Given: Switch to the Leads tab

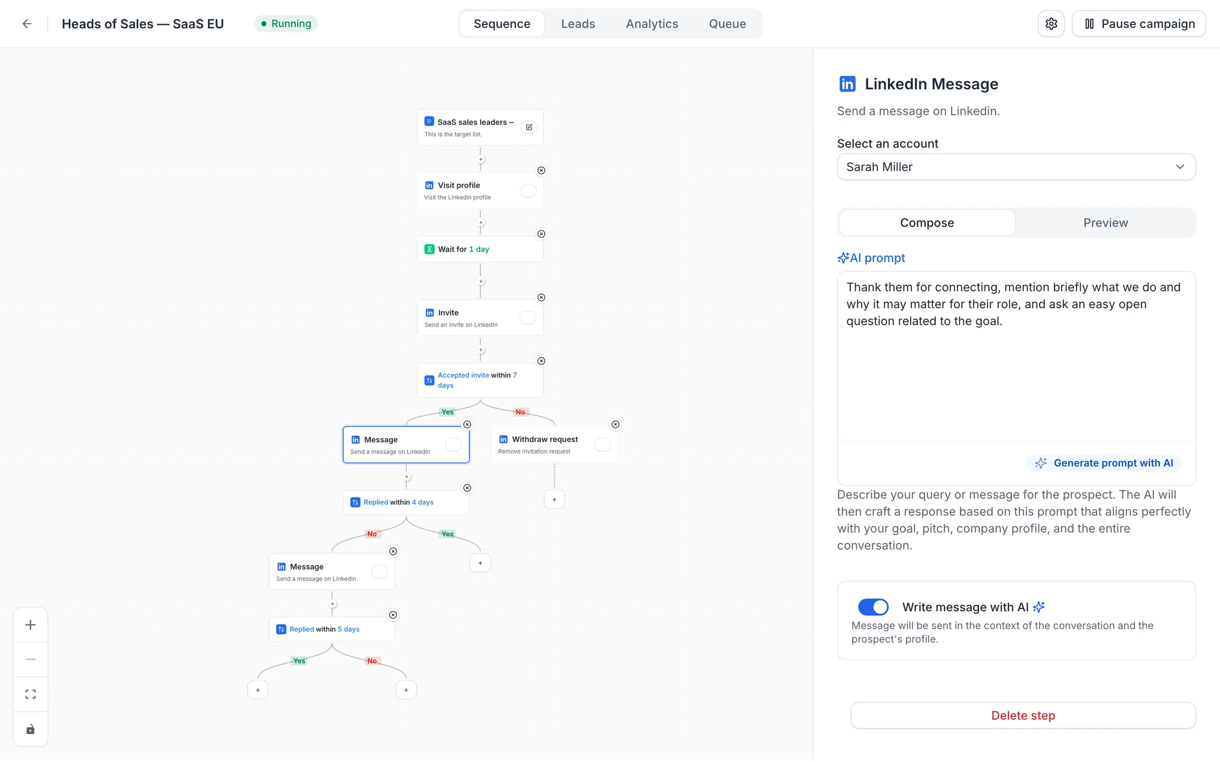Looking at the screenshot, I should pyautogui.click(x=578, y=24).
